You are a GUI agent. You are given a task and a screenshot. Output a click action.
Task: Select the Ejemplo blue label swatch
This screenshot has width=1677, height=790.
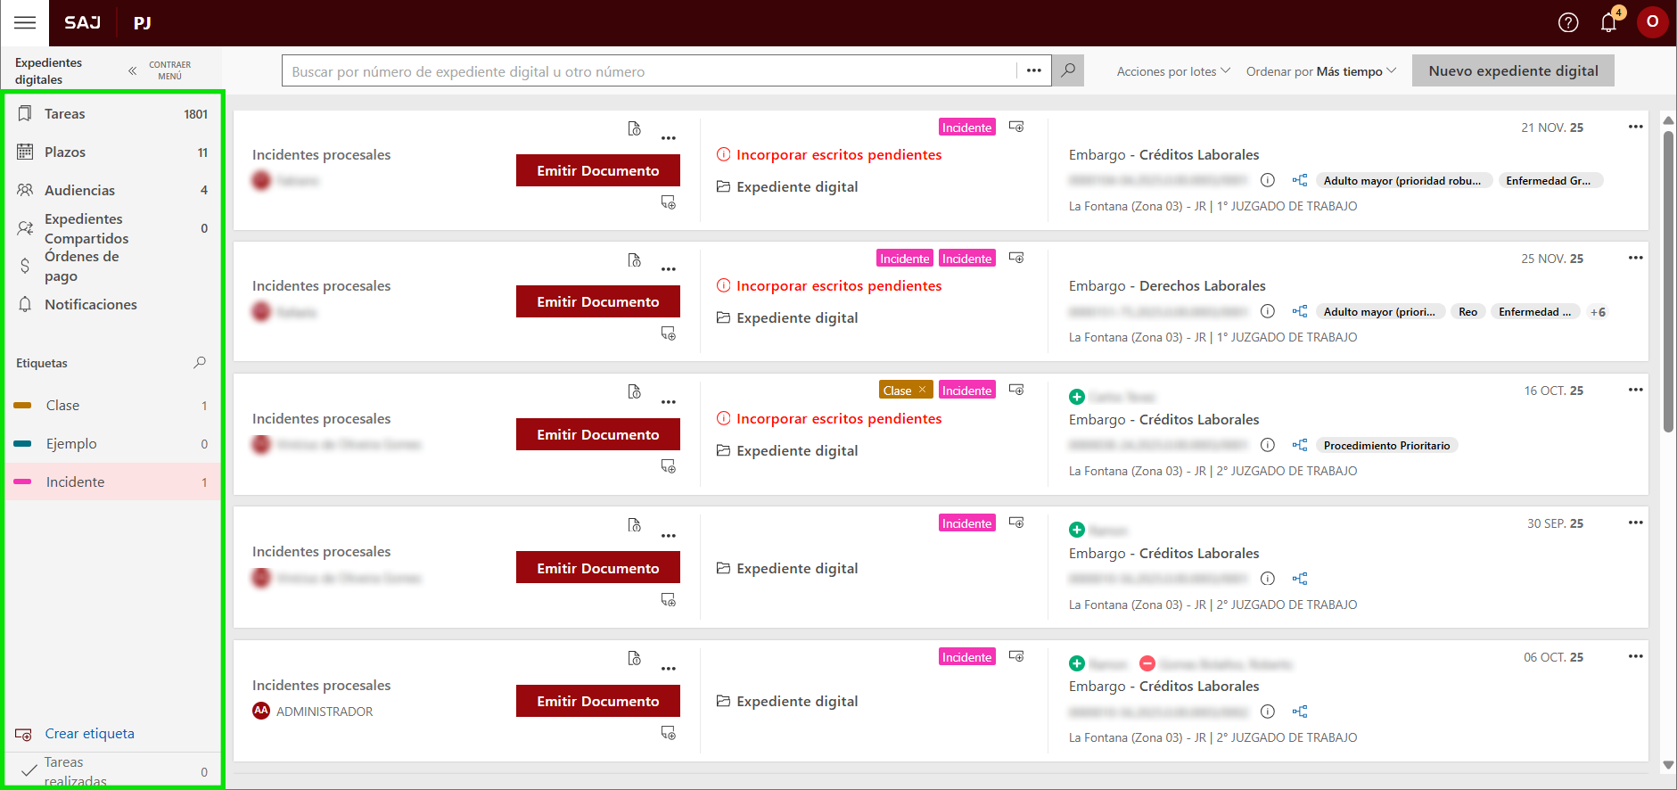click(23, 443)
